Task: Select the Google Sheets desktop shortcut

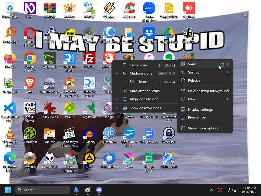Action: point(149,162)
